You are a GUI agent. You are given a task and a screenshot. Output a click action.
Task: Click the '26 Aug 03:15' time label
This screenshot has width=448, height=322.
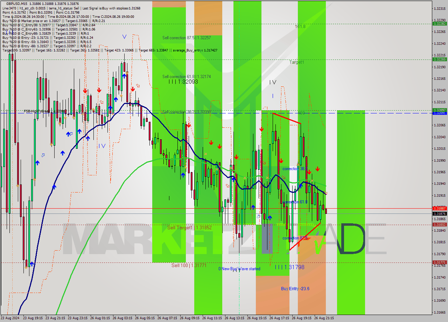[122, 318]
